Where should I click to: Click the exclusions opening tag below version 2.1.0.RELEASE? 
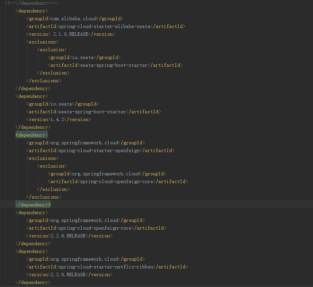click(42, 42)
